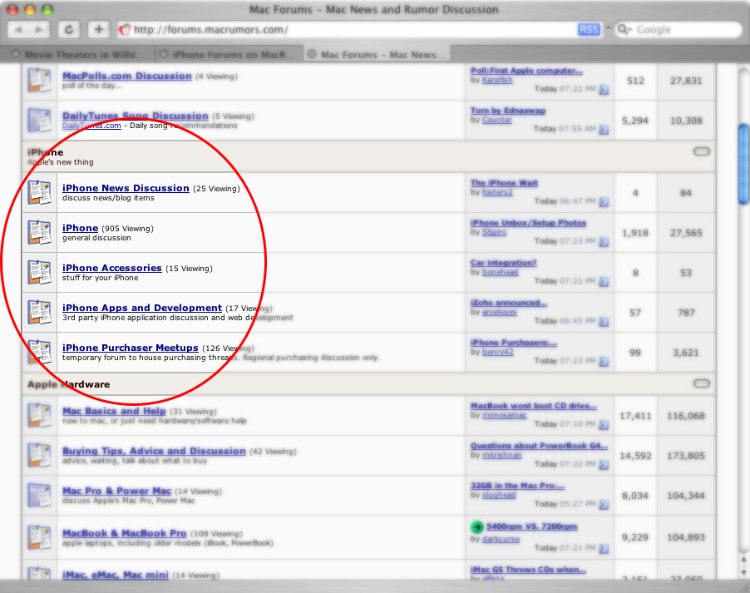Viewport: 750px width, 593px height.
Task: Go to last post arrow for Poll:First Apple computer
Action: tap(604, 90)
